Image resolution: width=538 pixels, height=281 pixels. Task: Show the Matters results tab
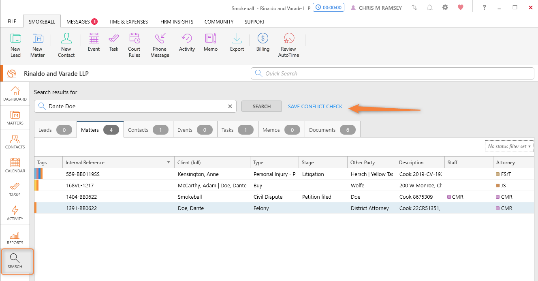click(x=100, y=130)
